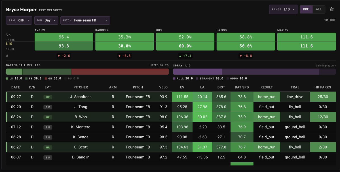
Task: Click the LA SS% 58.8% tile
Action: pos(246,37)
